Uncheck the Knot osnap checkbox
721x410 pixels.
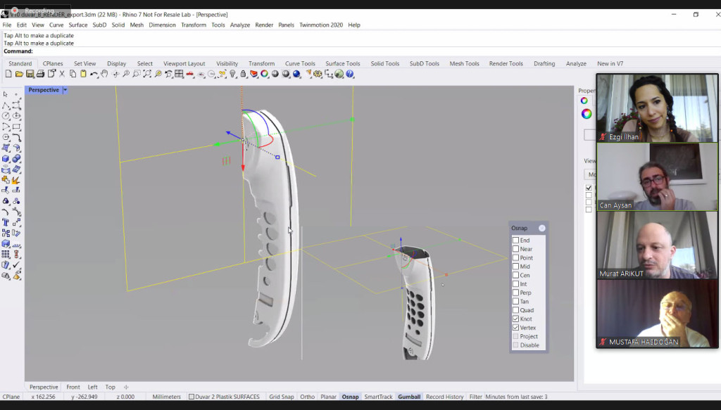[x=515, y=319]
